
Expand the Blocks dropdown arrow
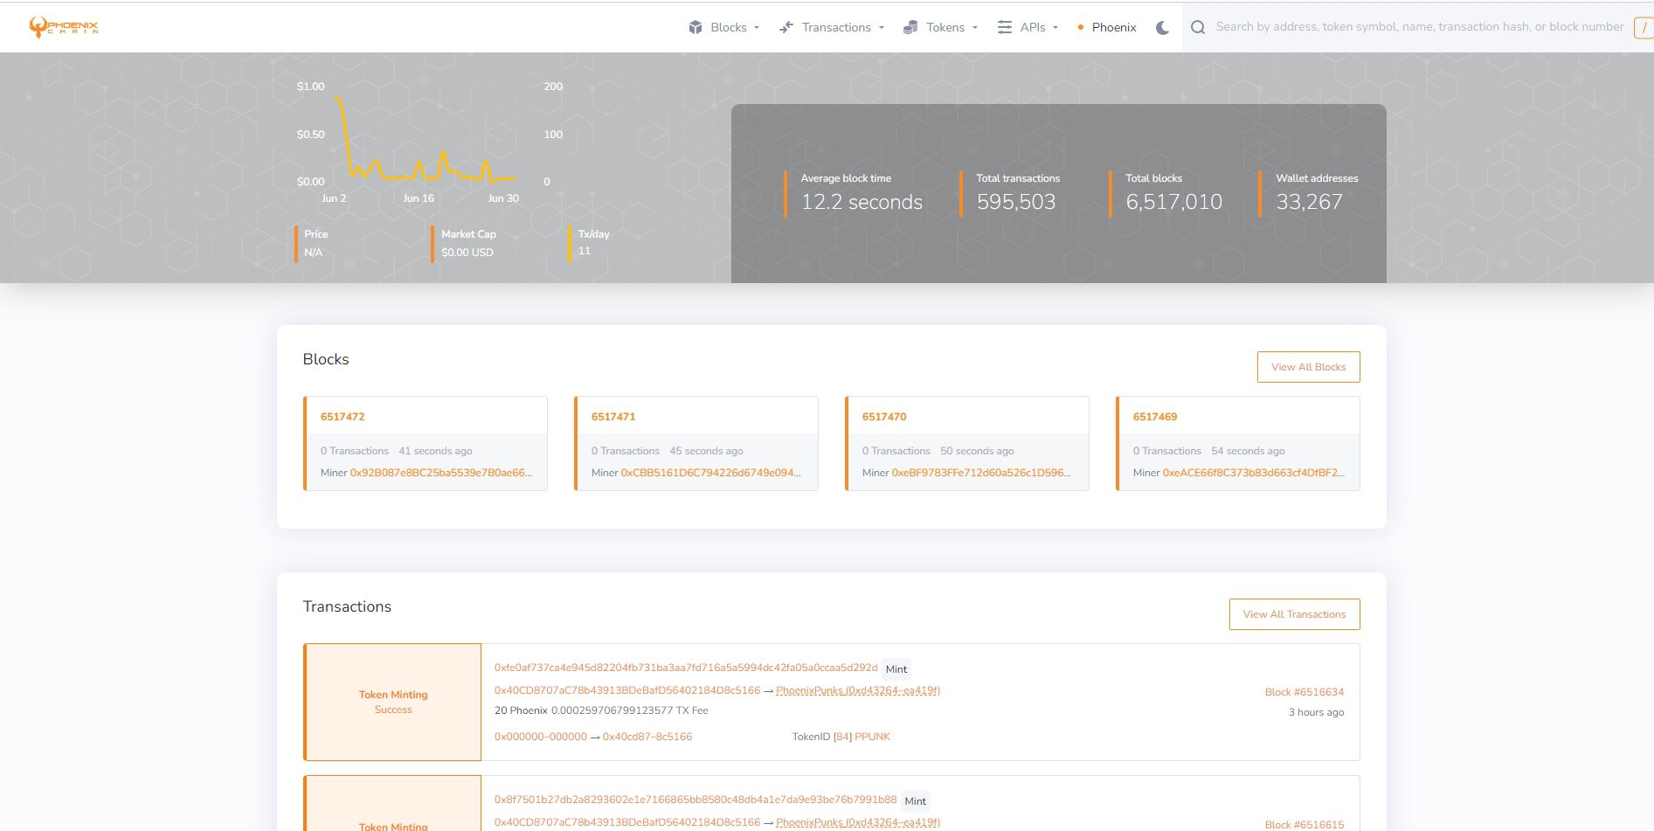757,28
